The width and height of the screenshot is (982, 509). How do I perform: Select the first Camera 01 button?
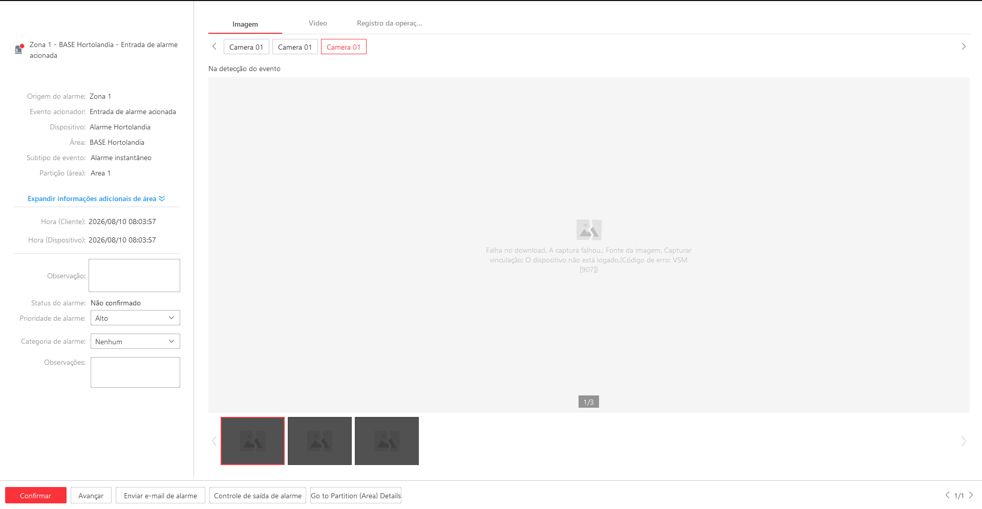coord(246,47)
